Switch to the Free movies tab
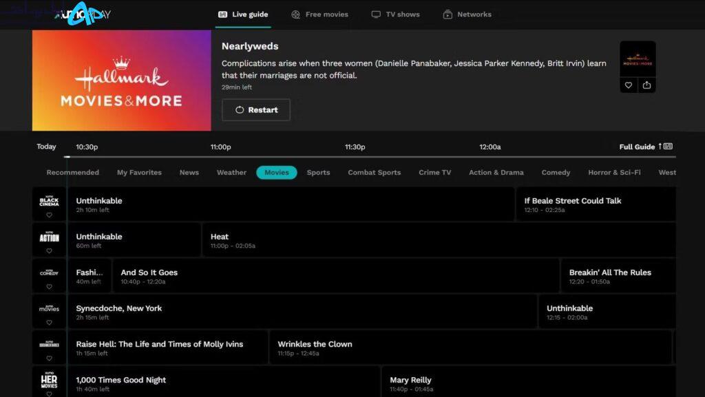Image resolution: width=705 pixels, height=397 pixels. (x=319, y=14)
